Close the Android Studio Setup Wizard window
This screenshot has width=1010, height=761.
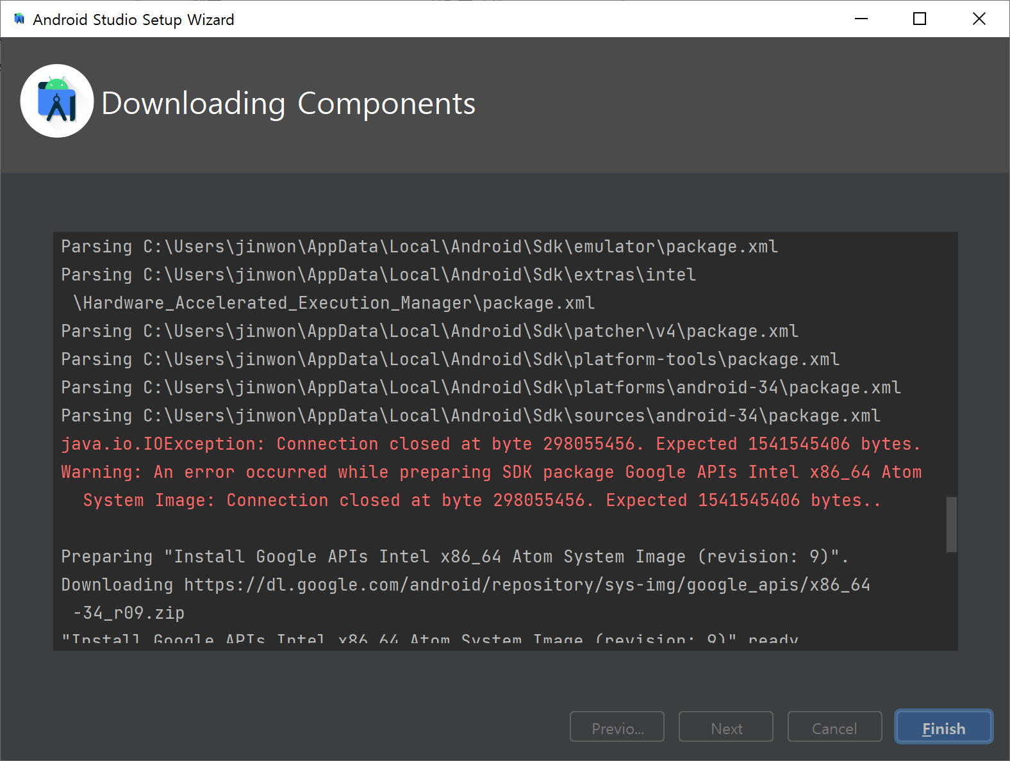click(x=979, y=19)
